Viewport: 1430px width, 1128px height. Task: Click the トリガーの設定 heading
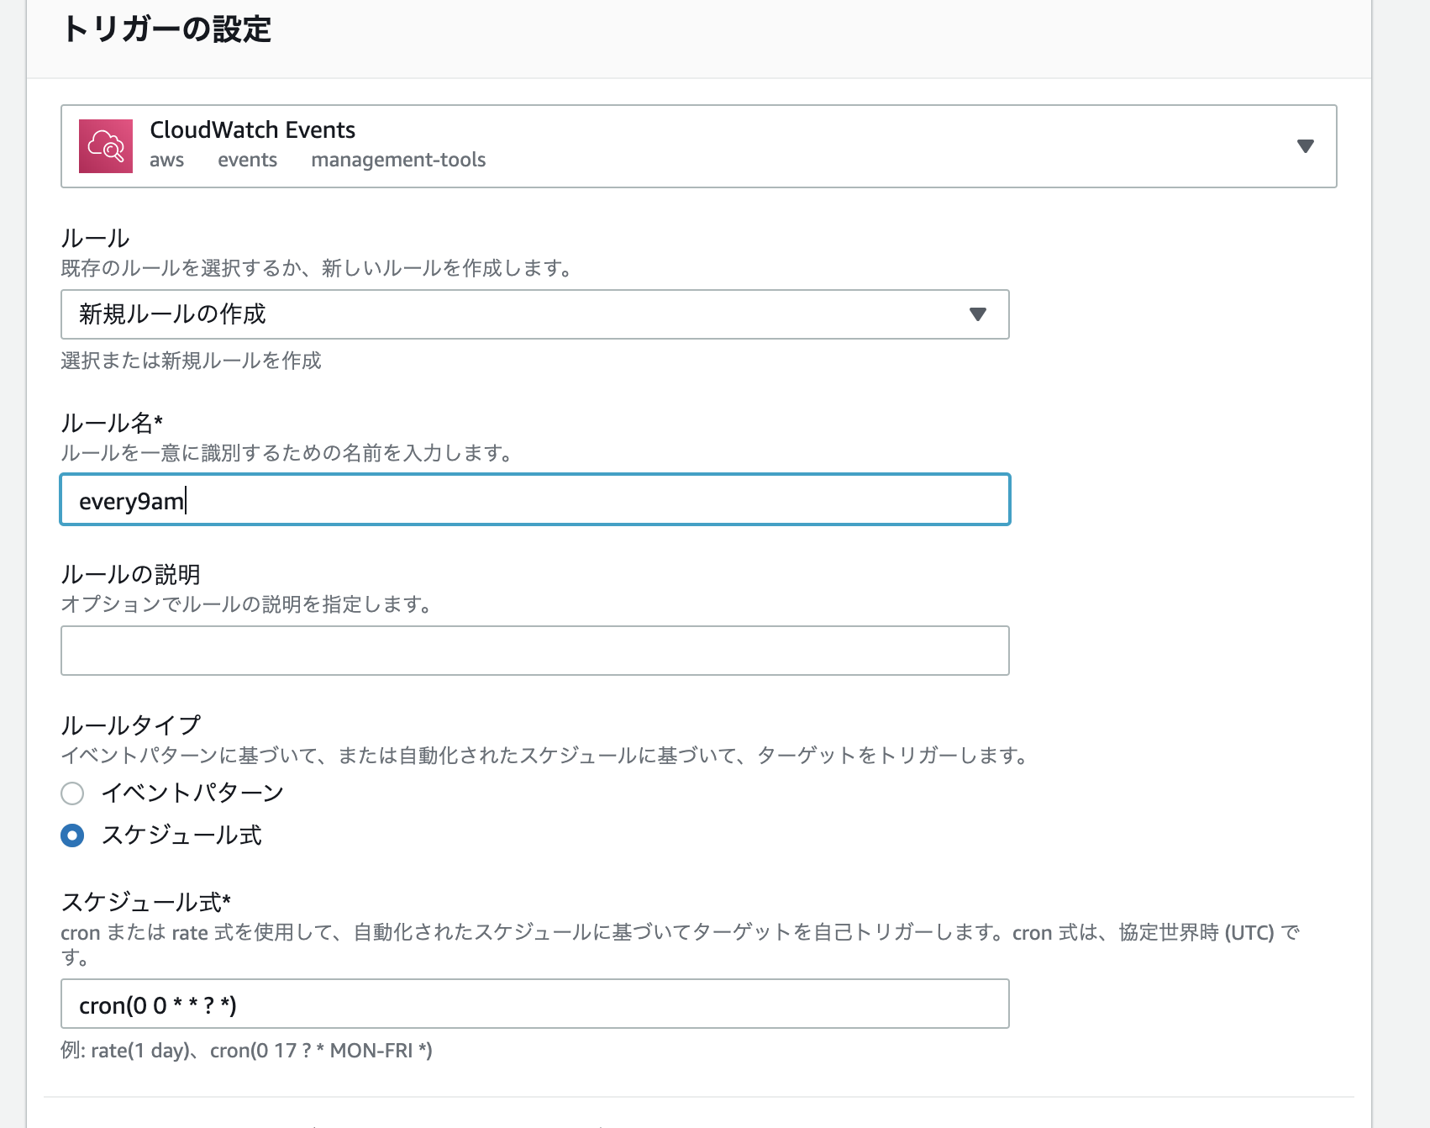click(166, 29)
